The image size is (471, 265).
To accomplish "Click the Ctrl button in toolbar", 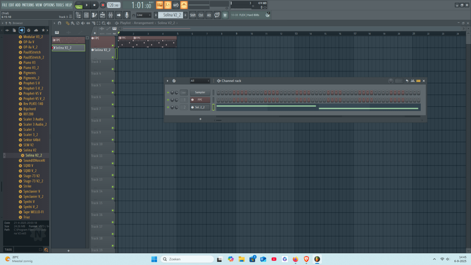I will click(201, 15).
